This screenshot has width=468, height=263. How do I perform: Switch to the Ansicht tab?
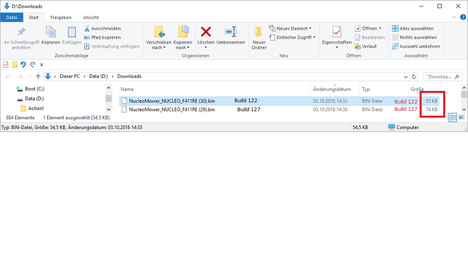click(x=91, y=17)
